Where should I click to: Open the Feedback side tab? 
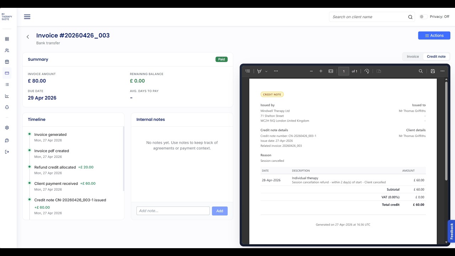coord(451,231)
